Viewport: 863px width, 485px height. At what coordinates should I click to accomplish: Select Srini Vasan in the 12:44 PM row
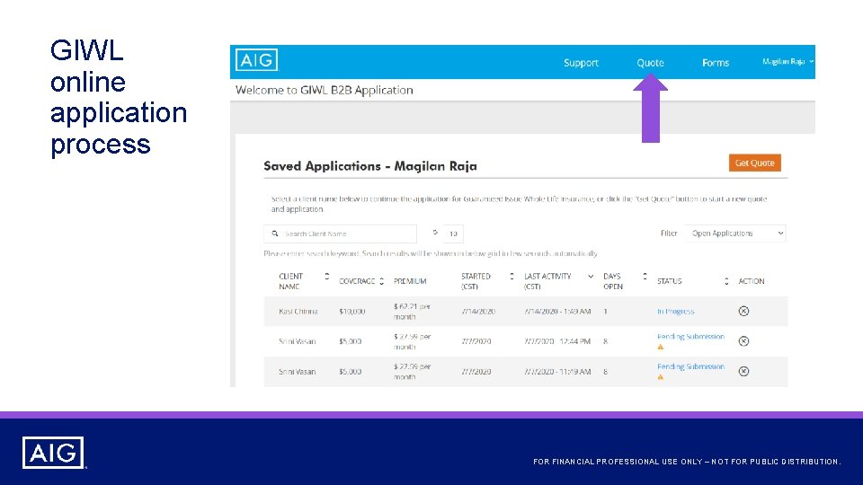[x=297, y=341]
